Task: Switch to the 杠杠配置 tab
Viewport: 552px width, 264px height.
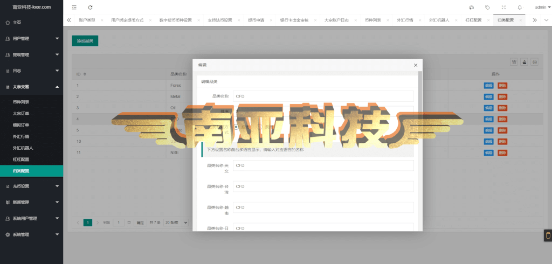Action: (473, 20)
